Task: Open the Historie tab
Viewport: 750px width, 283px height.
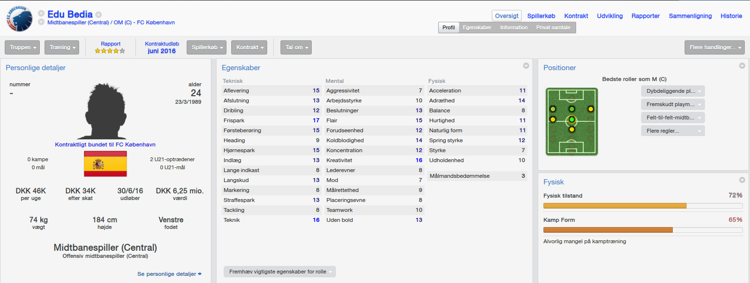Action: pyautogui.click(x=731, y=16)
